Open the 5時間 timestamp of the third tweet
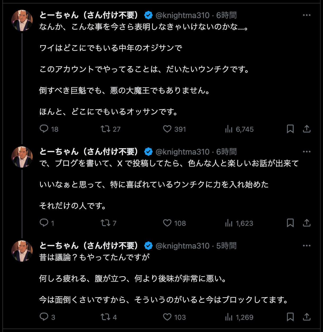The height and width of the screenshot is (332, 323). pos(226,246)
